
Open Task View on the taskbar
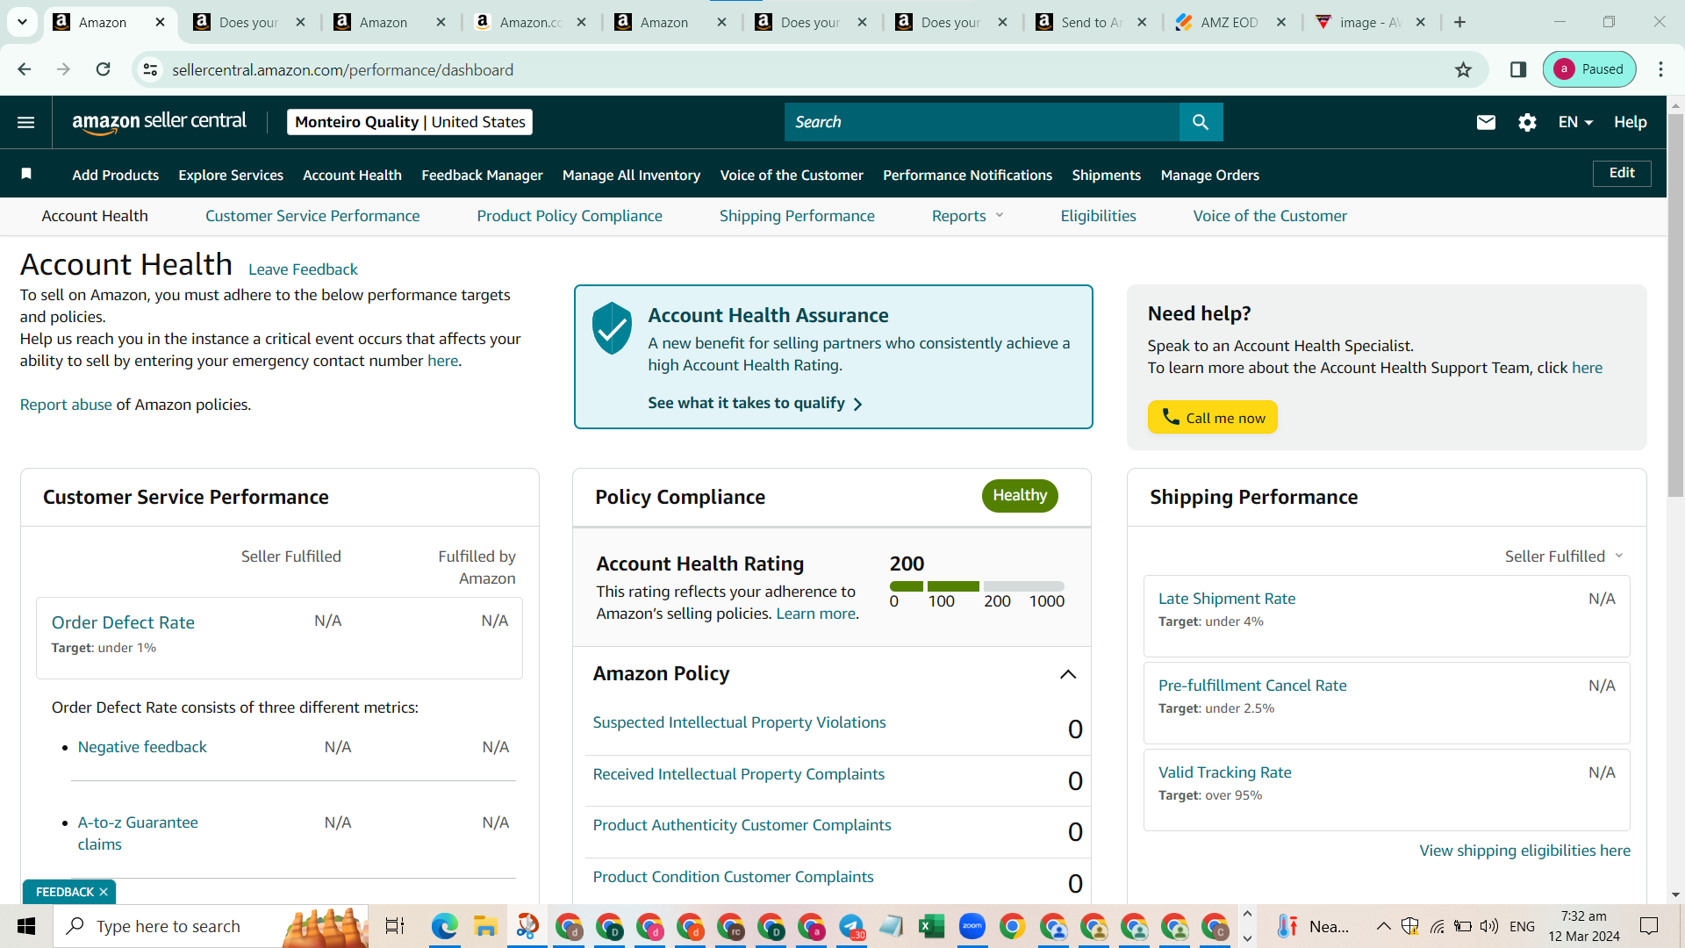coord(395,926)
